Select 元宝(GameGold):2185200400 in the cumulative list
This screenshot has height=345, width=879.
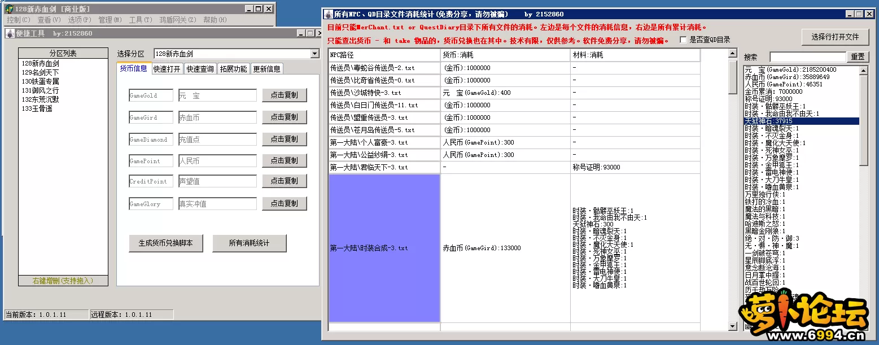pos(802,69)
